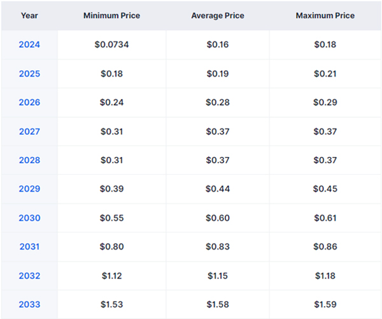Click the Minimum Price column header
Viewport: 382px width, 319px height.
pos(112,15)
